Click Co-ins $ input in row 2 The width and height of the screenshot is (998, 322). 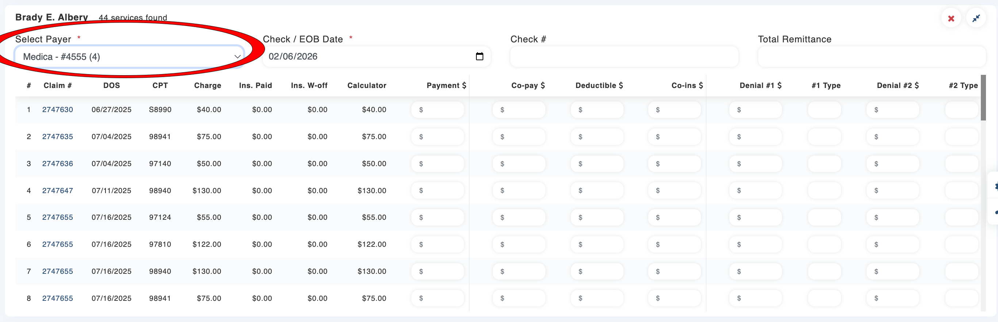(675, 137)
